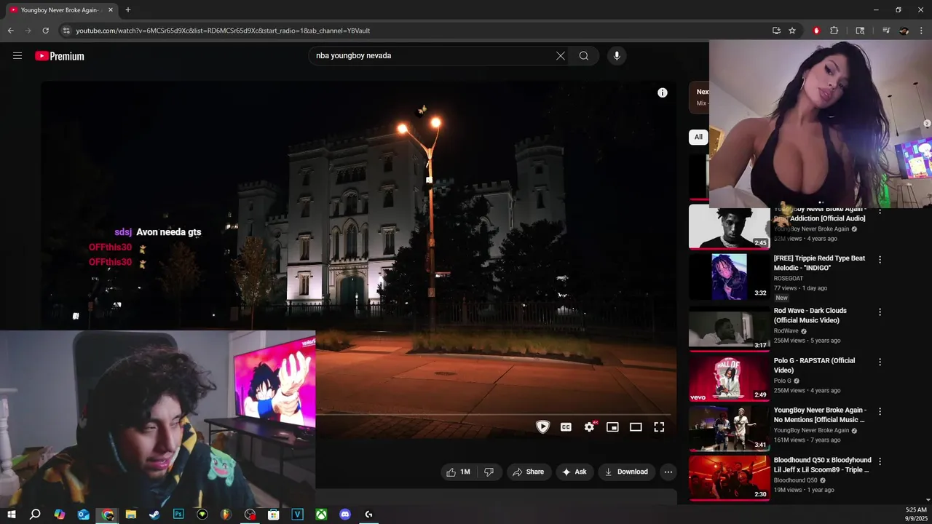Open the red ad-blocker extension icon
Viewport: 932px width, 524px height.
pyautogui.click(x=816, y=31)
